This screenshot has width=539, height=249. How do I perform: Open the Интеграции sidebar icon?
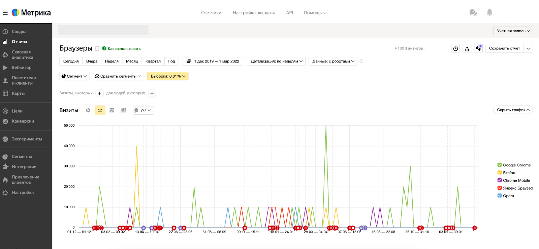tap(5, 167)
